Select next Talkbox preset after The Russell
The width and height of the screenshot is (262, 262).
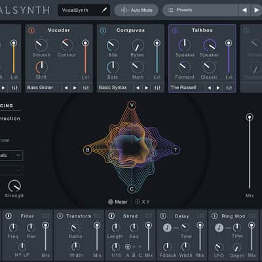(x=218, y=88)
